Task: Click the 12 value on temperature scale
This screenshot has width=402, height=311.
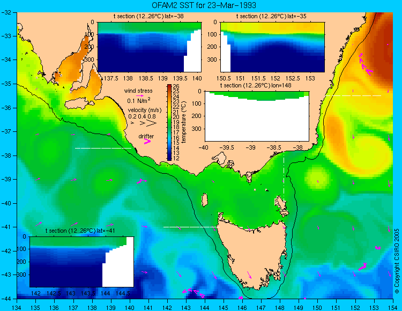Action: coord(176,158)
